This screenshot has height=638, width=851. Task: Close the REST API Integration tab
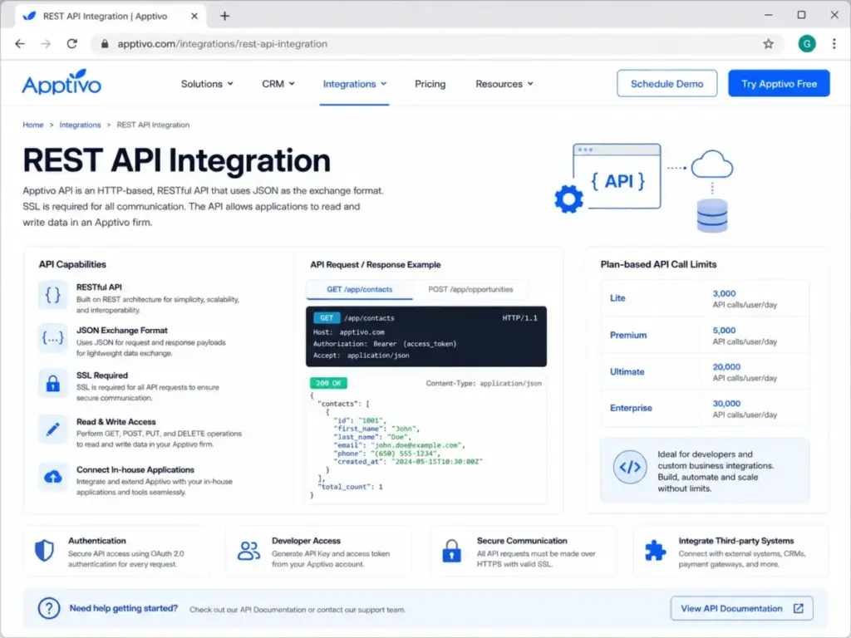[194, 17]
